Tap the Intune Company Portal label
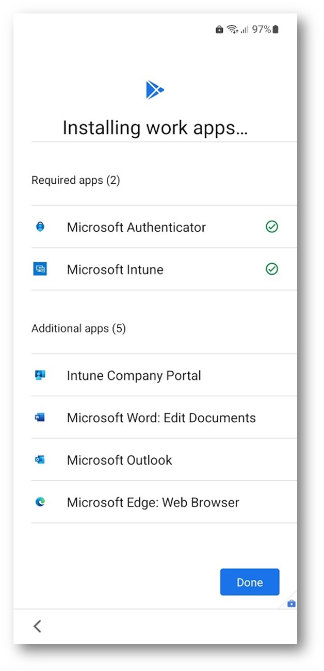Viewport: 324px width, 671px height. click(x=134, y=376)
